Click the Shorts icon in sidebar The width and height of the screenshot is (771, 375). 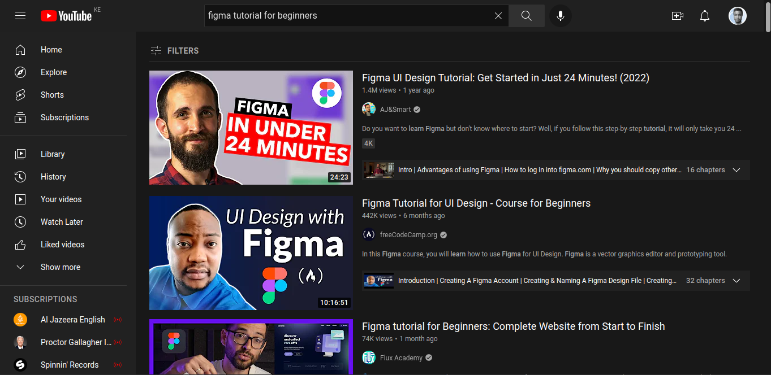[20, 95]
